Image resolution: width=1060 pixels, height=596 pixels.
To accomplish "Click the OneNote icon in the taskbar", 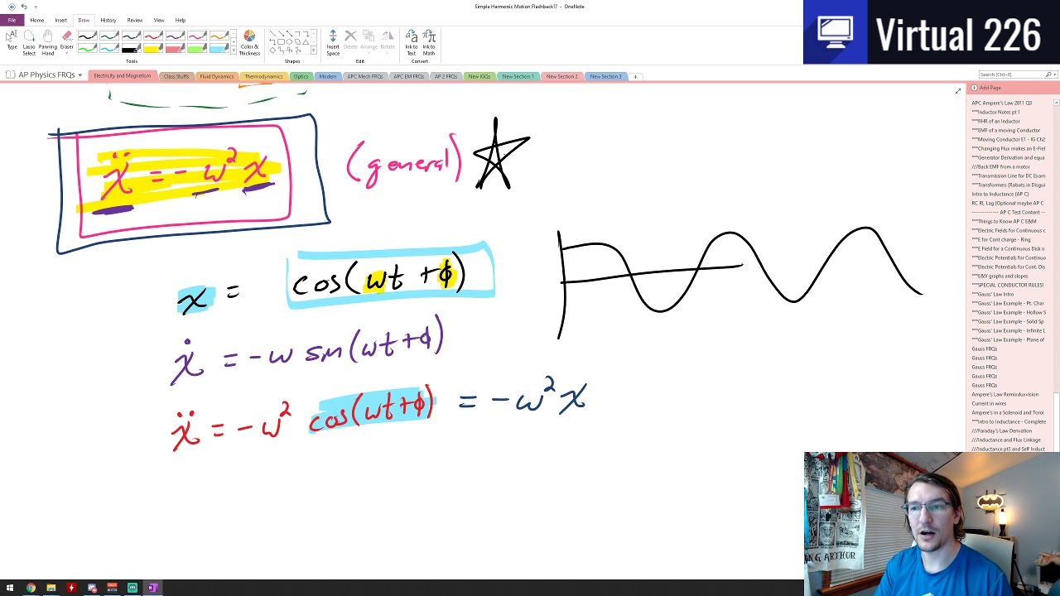I will tap(152, 588).
